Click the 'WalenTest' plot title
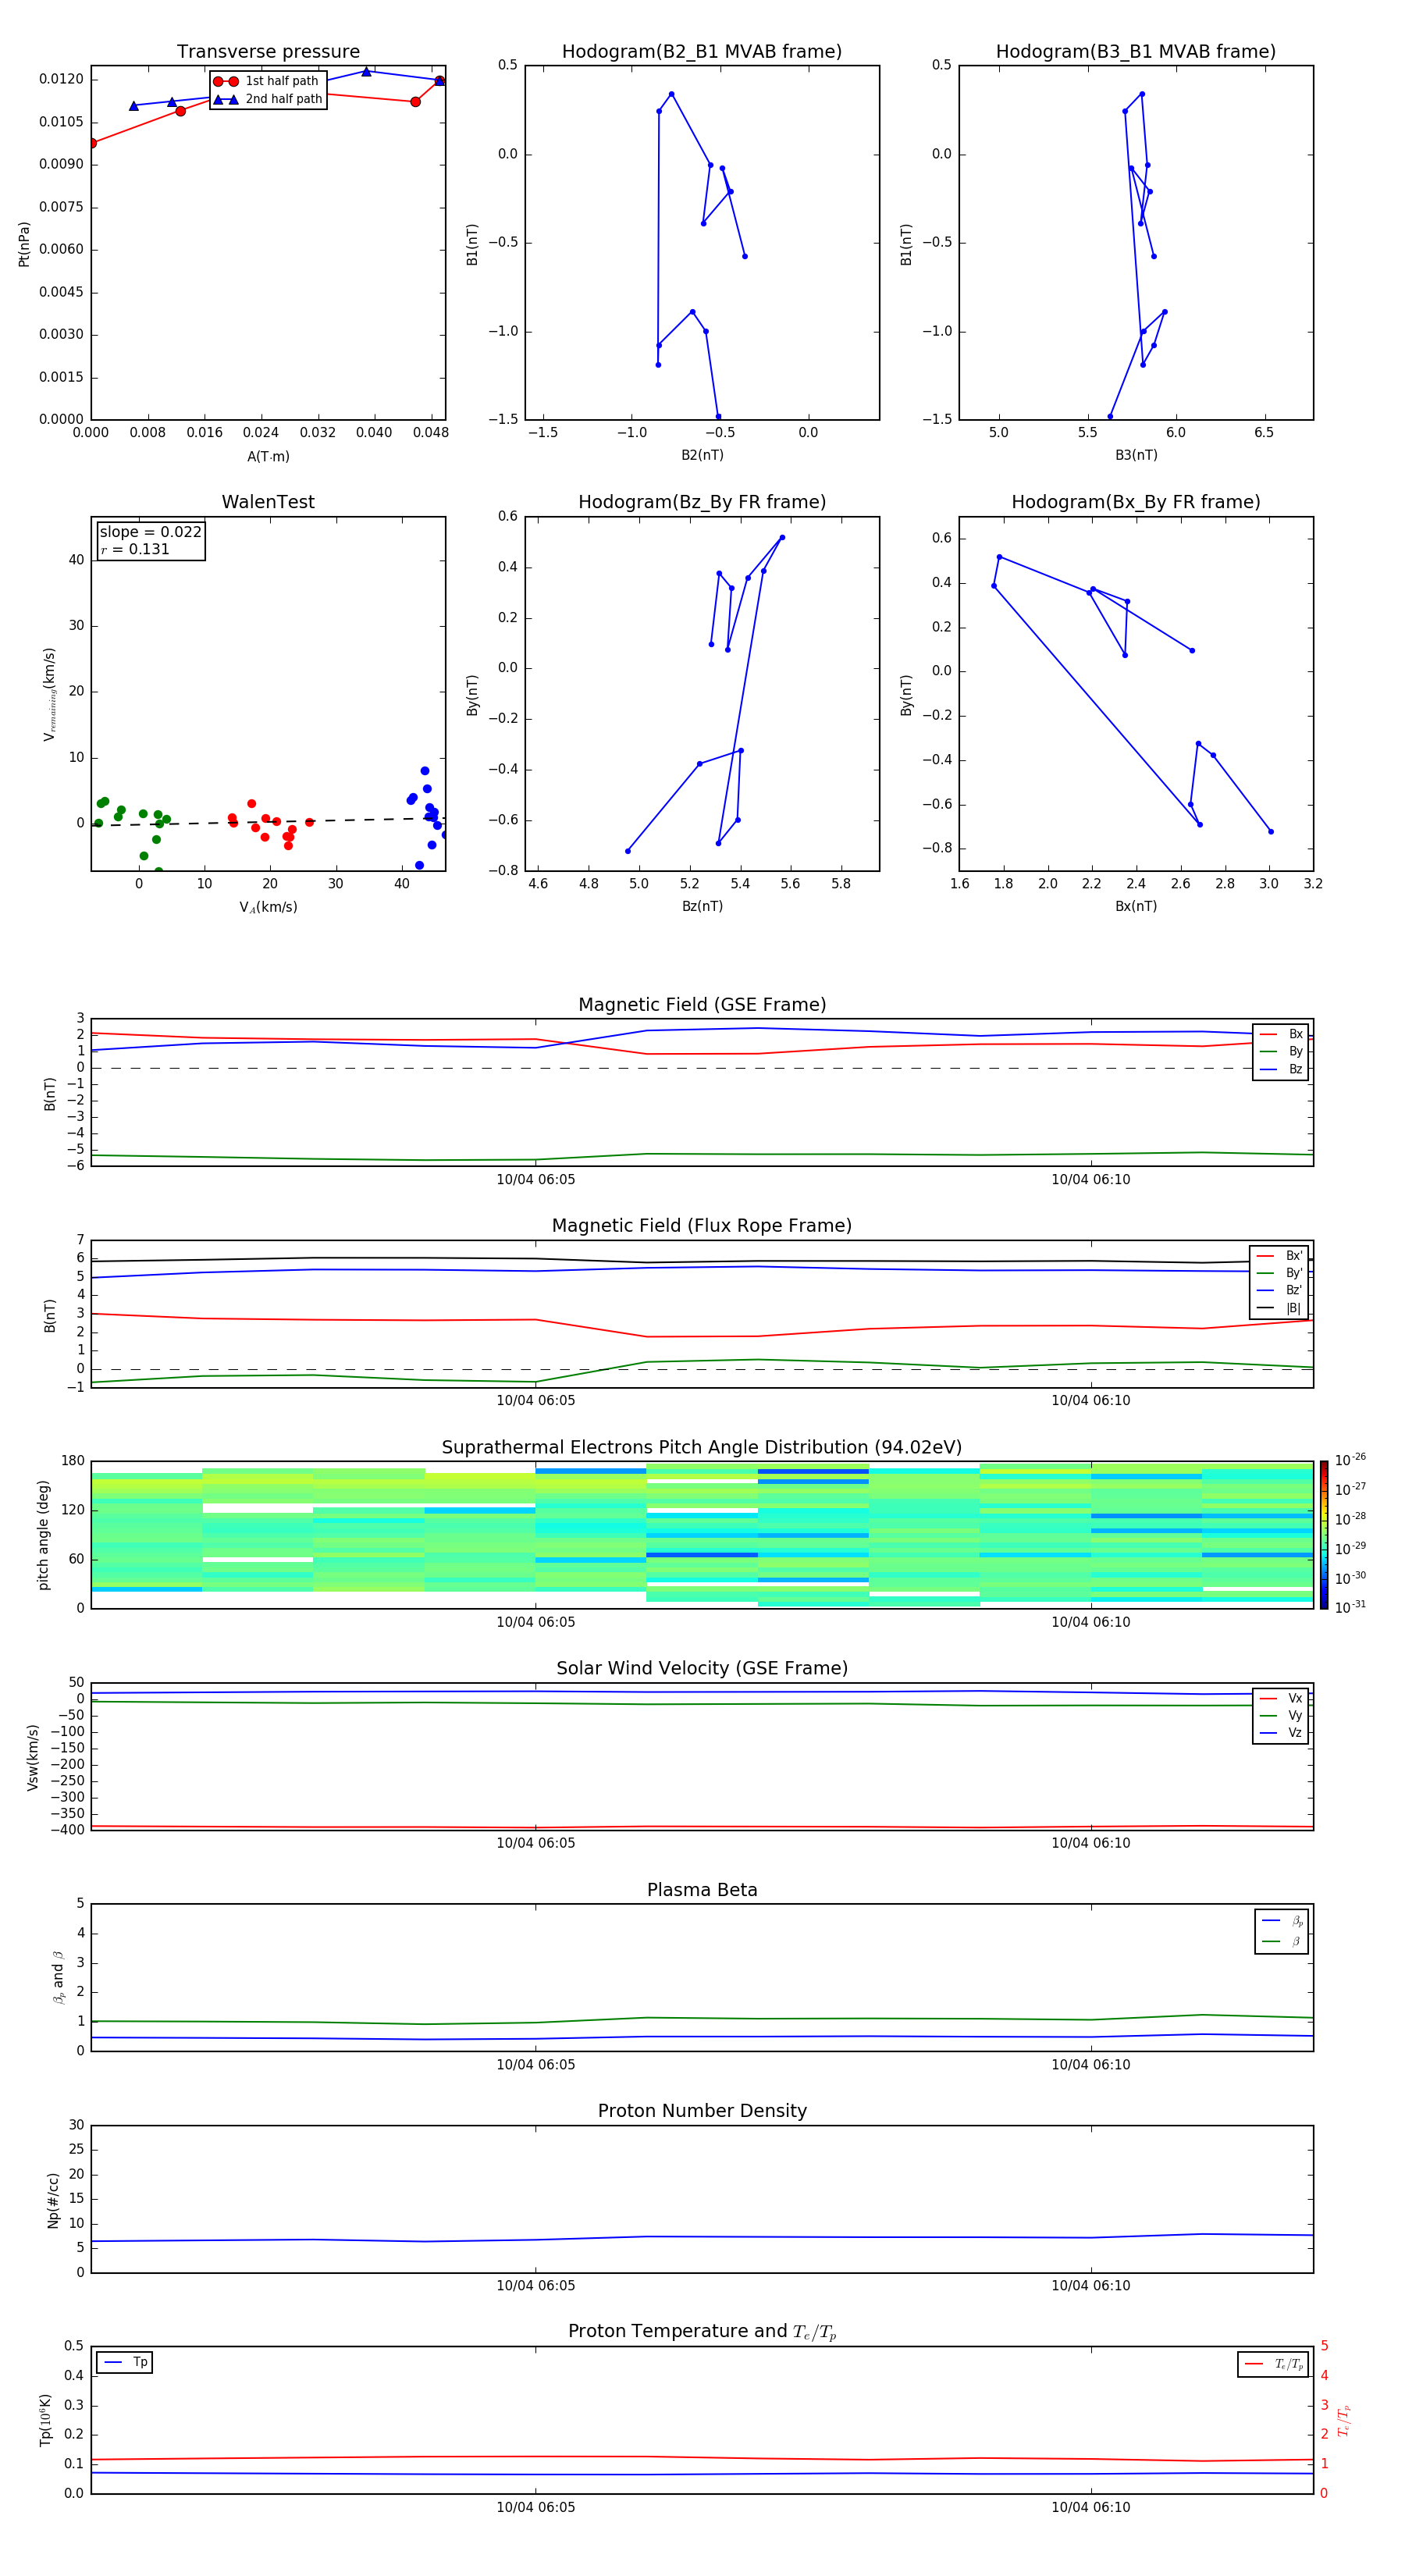1405x2576 pixels. point(268,502)
